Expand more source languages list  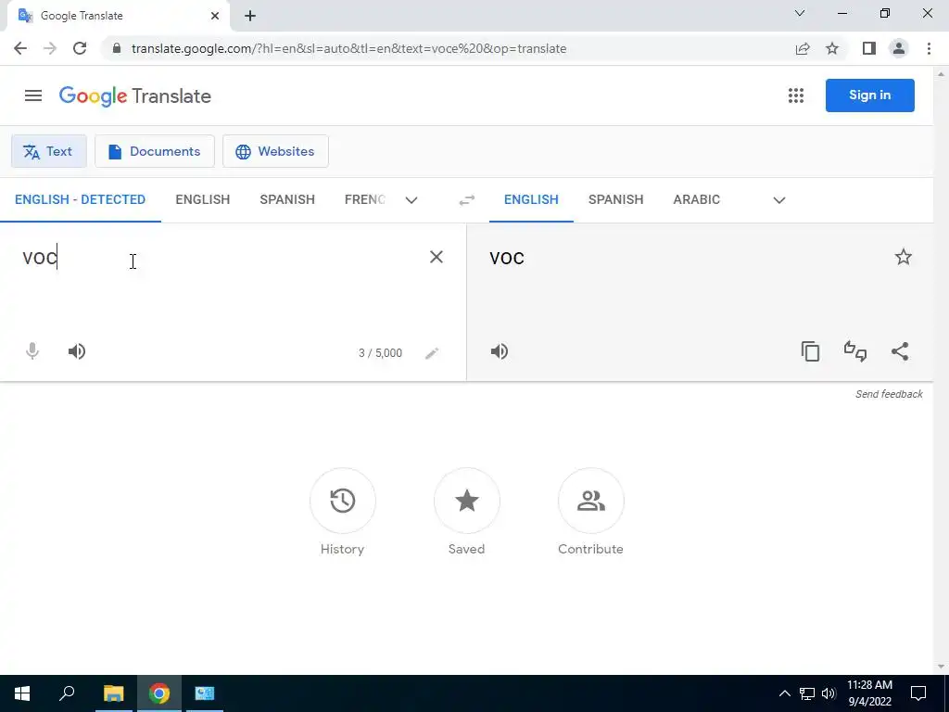[x=411, y=200]
